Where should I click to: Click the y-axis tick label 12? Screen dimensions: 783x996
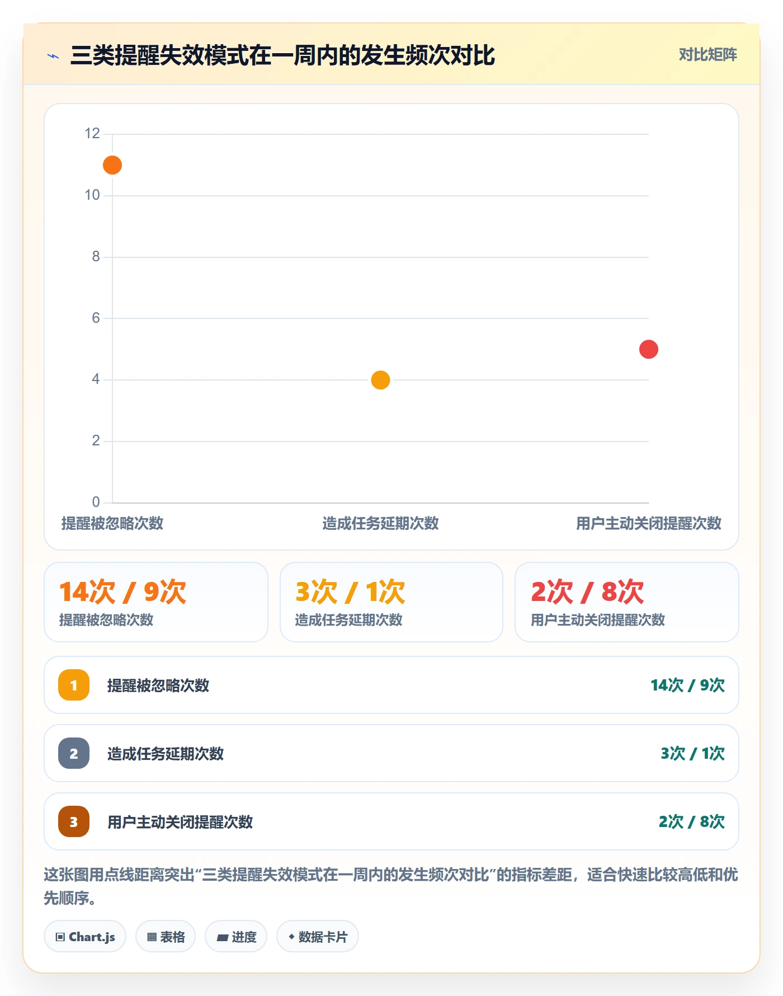[92, 133]
